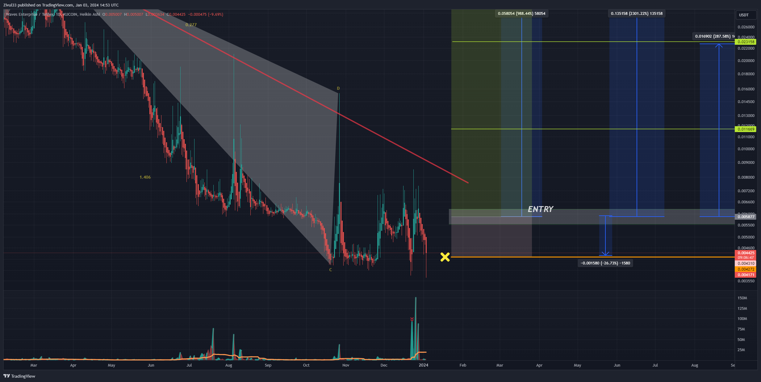Select the 0.005877 gray price tag
Screen dimensions: 761x382
[x=746, y=217]
